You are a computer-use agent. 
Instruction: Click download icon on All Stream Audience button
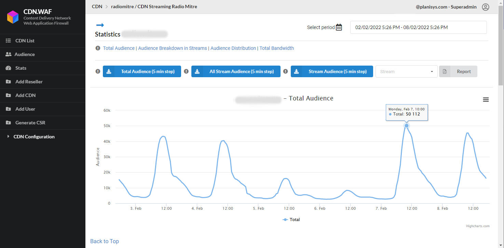(x=197, y=71)
